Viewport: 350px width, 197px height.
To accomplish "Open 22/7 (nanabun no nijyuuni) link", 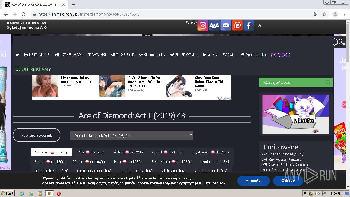I will click(x=282, y=154).
